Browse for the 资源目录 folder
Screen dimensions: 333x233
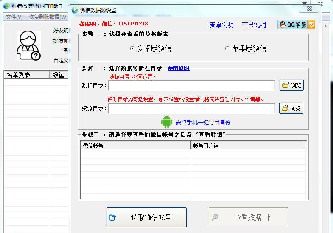coord(291,108)
